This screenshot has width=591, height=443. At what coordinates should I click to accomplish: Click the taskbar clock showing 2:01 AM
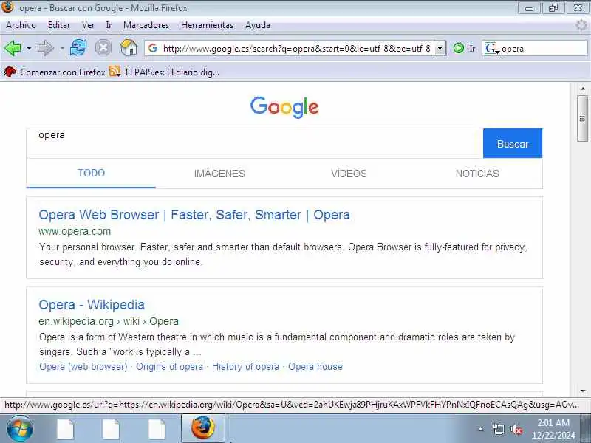tap(553, 429)
